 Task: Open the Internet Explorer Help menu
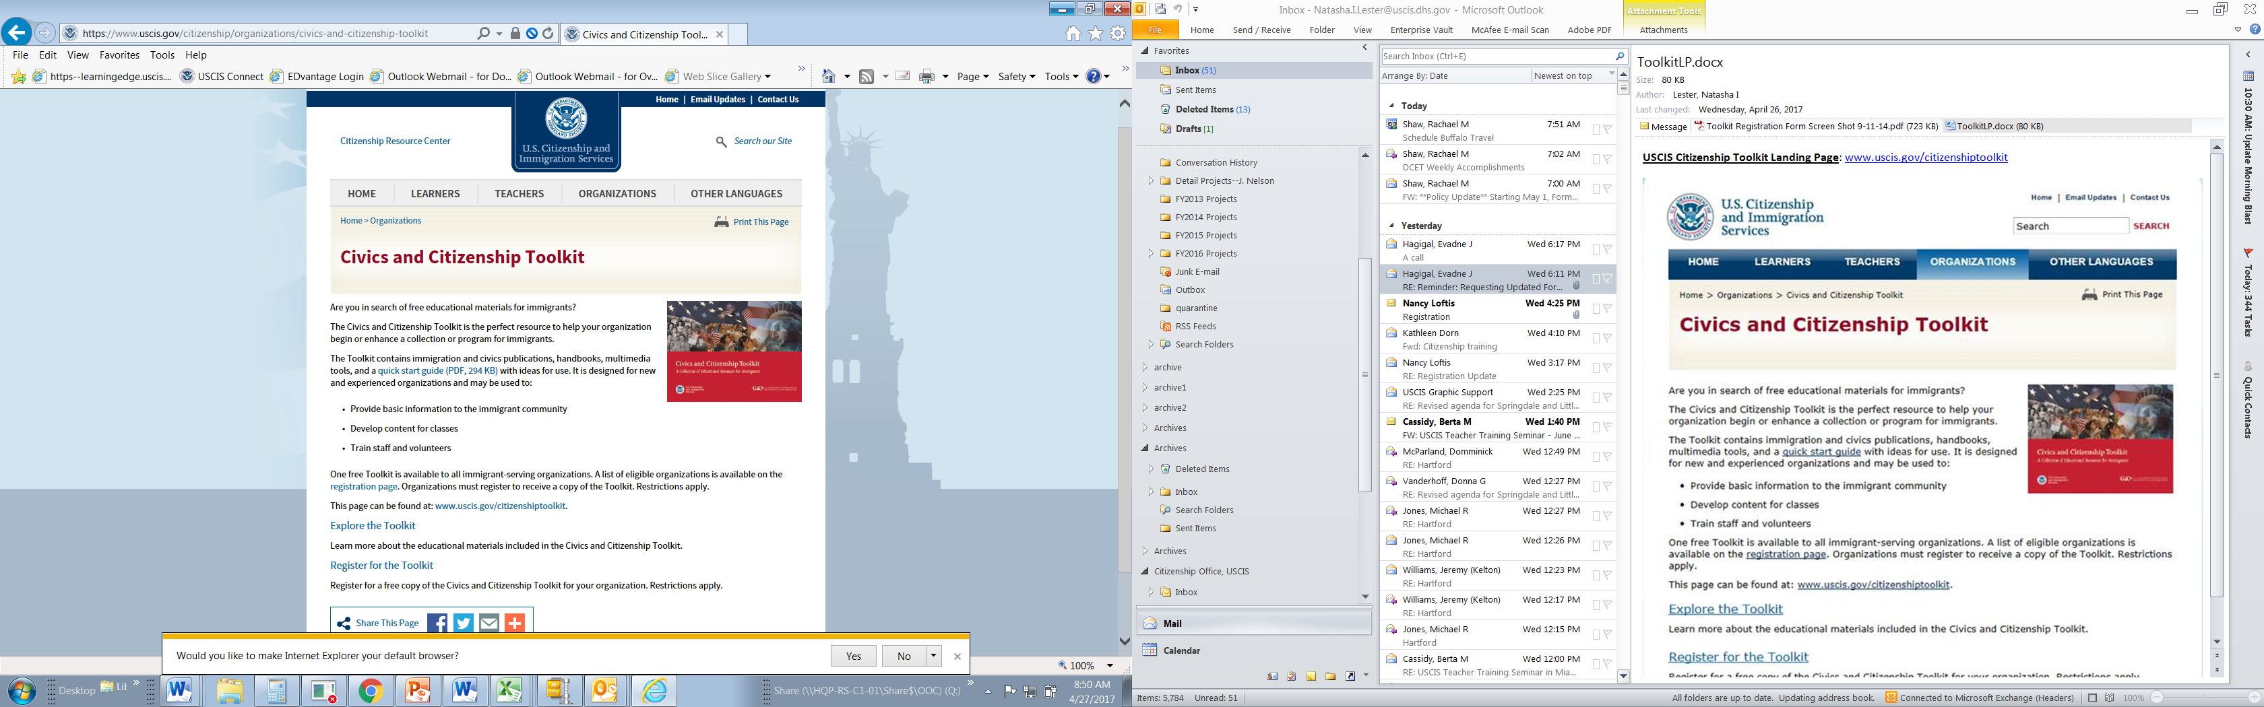tap(196, 55)
